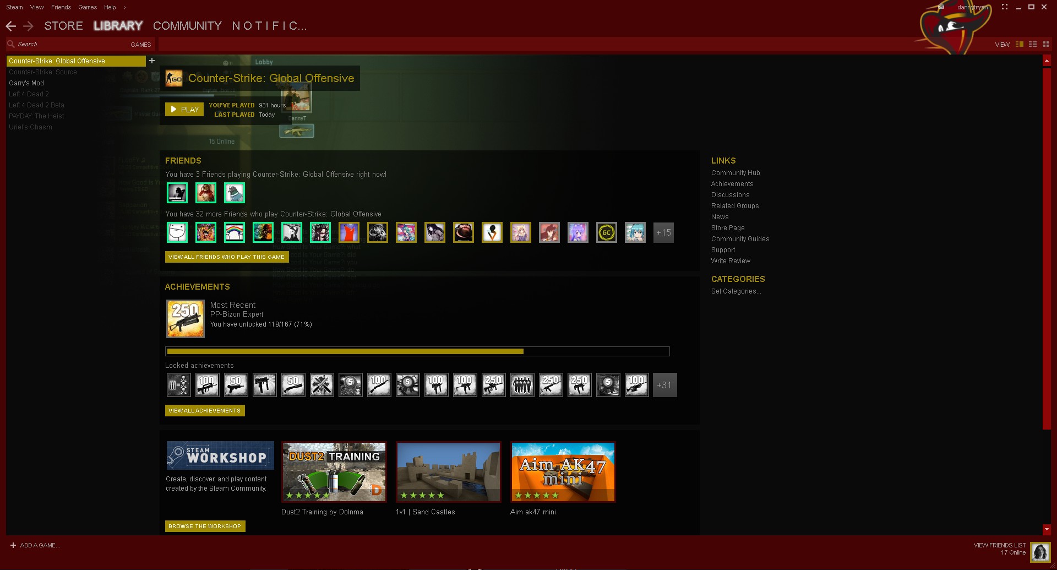Click the search magnifier icon

pyautogui.click(x=10, y=44)
